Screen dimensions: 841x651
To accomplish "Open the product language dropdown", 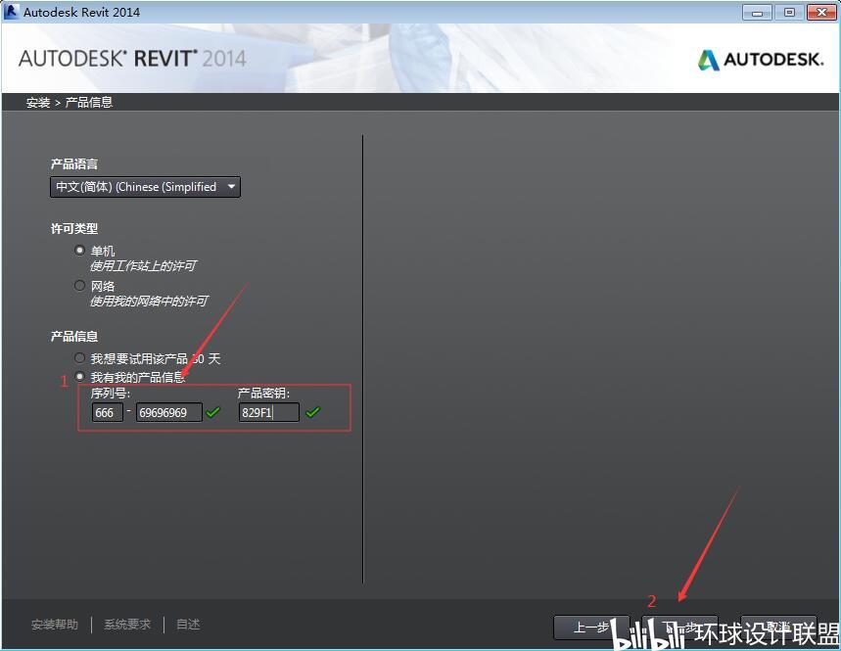I will click(145, 187).
